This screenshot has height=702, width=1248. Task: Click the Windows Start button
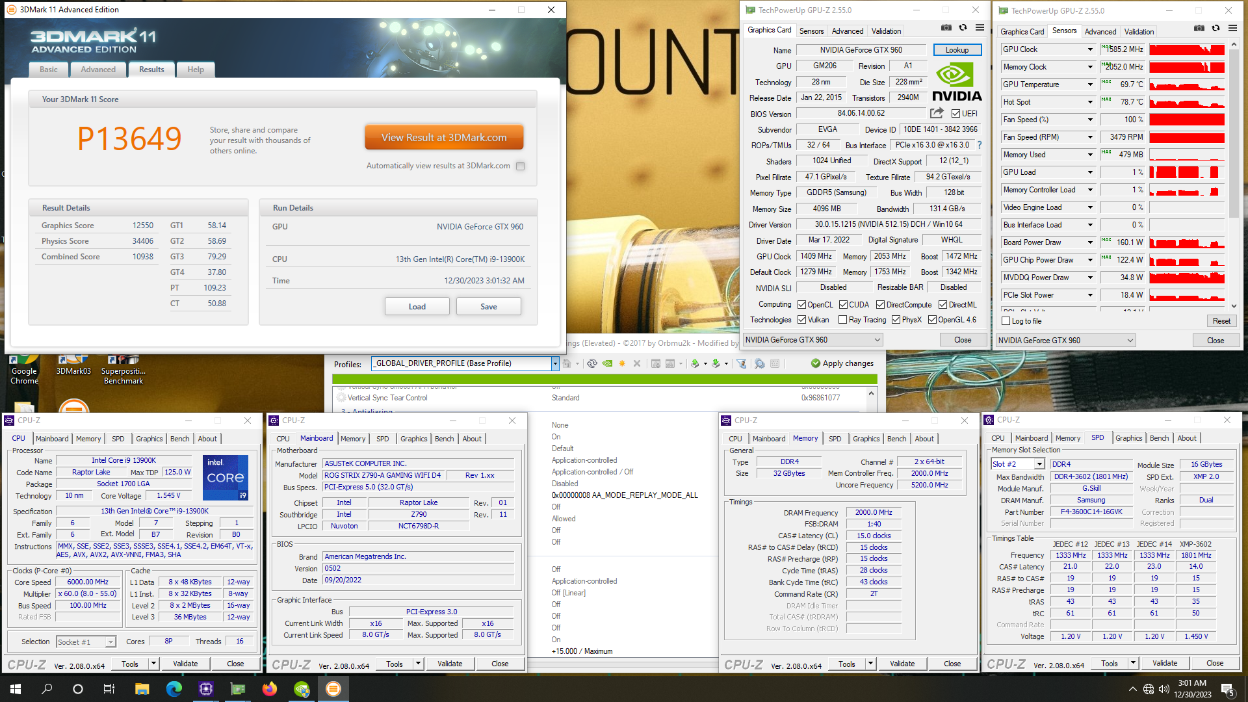(x=16, y=689)
